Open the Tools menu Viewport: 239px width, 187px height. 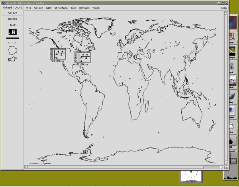[96, 8]
